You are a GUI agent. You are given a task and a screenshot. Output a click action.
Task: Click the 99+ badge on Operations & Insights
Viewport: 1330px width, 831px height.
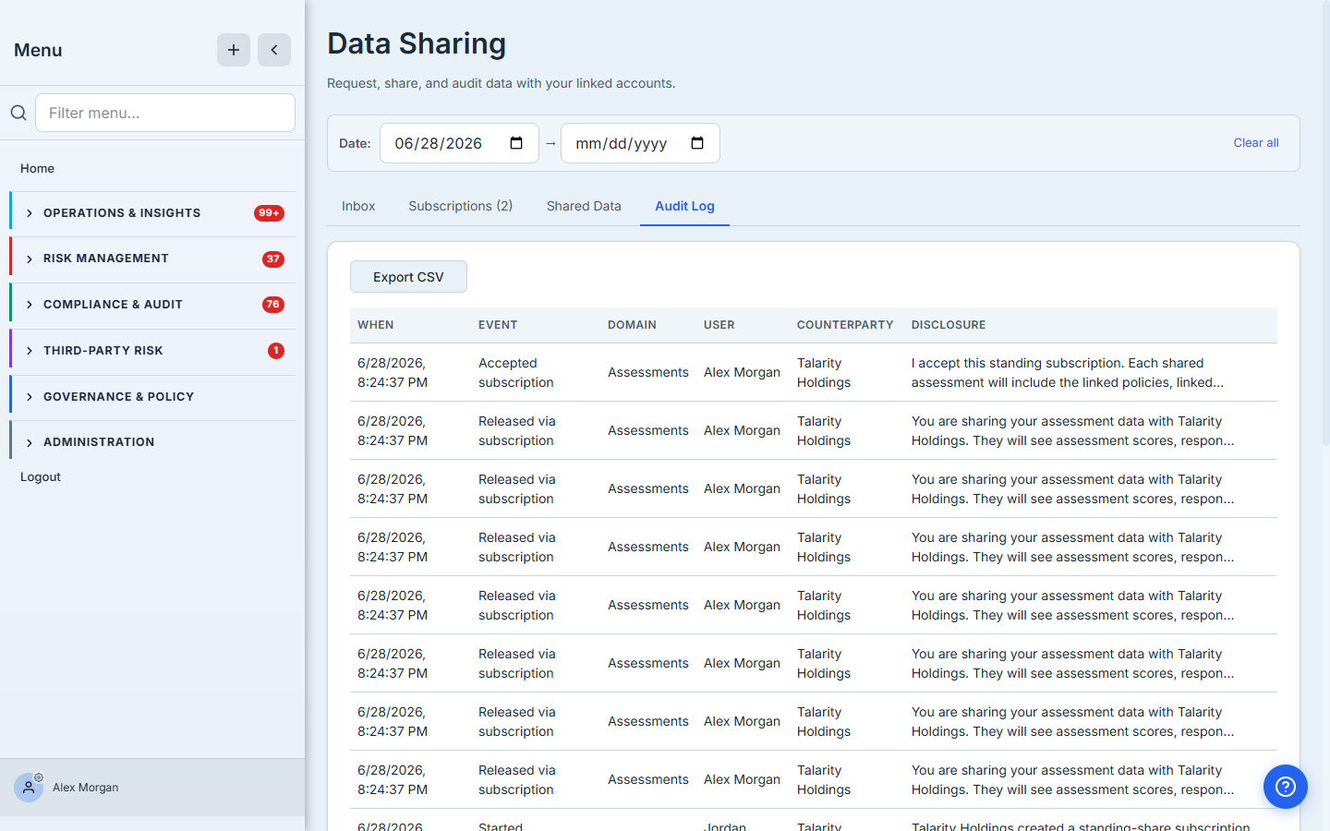click(x=269, y=213)
